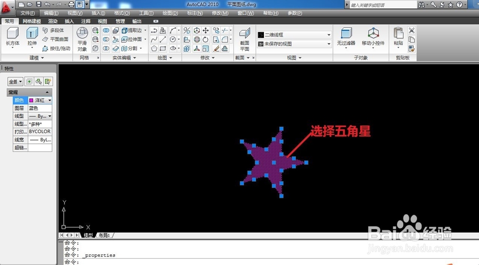Viewport: 479px width, 265px height.
Task: Open the 编辑(E) menu
Action: (x=51, y=13)
